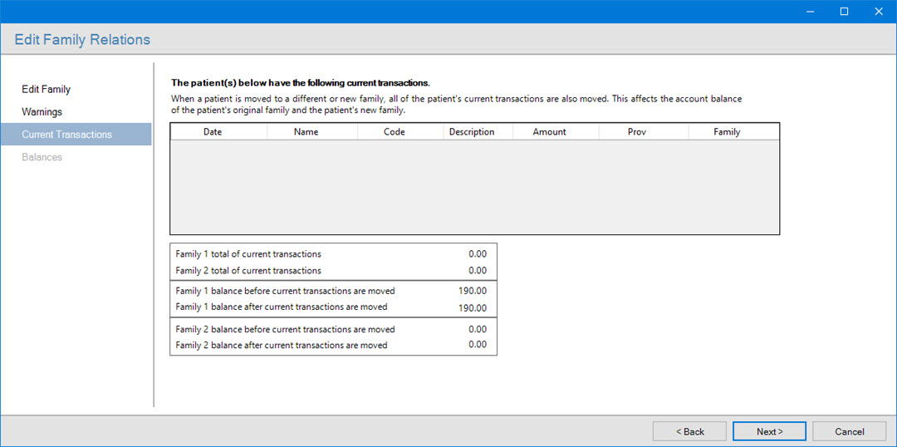The height and width of the screenshot is (447, 897).
Task: Click Family 1 balance before value 190.00
Action: (472, 291)
